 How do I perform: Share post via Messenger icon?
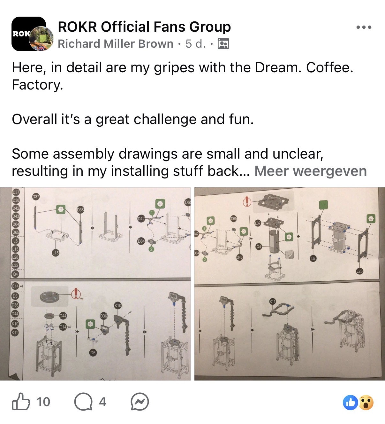tap(140, 402)
